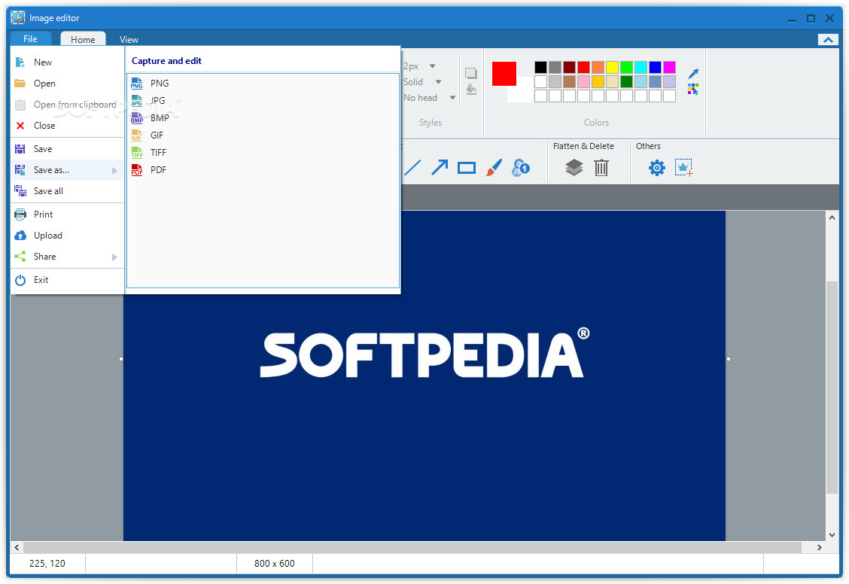The width and height of the screenshot is (849, 584).
Task: Open the custom color palette icon
Action: pos(693,90)
